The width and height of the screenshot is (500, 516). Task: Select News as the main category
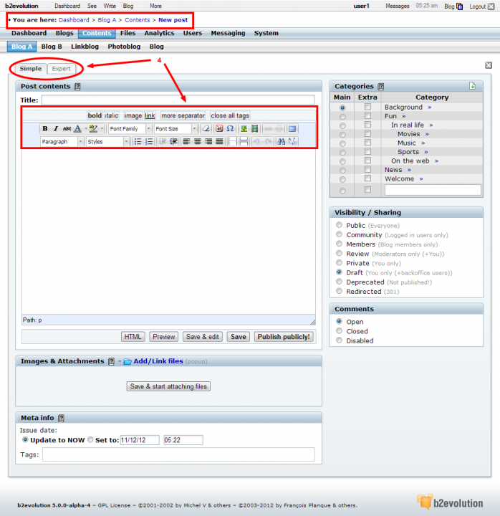(342, 170)
